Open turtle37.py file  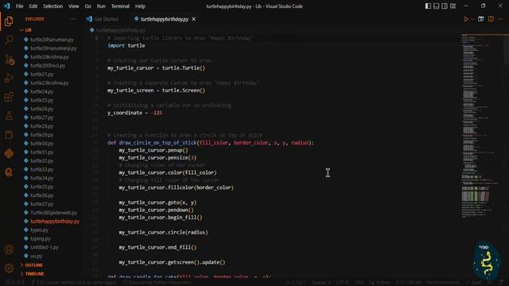(x=42, y=204)
